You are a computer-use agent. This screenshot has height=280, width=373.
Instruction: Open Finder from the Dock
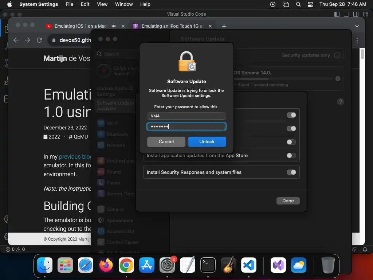pyautogui.click(x=45, y=265)
